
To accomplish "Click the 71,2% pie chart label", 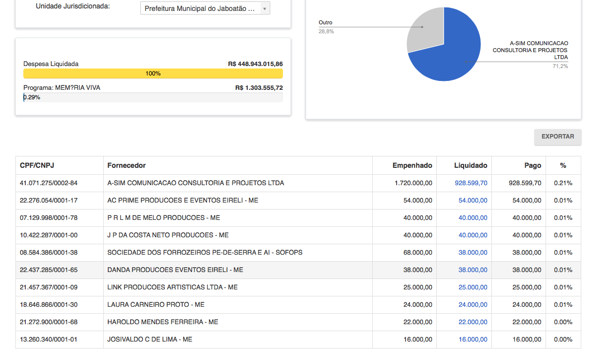I will (560, 67).
